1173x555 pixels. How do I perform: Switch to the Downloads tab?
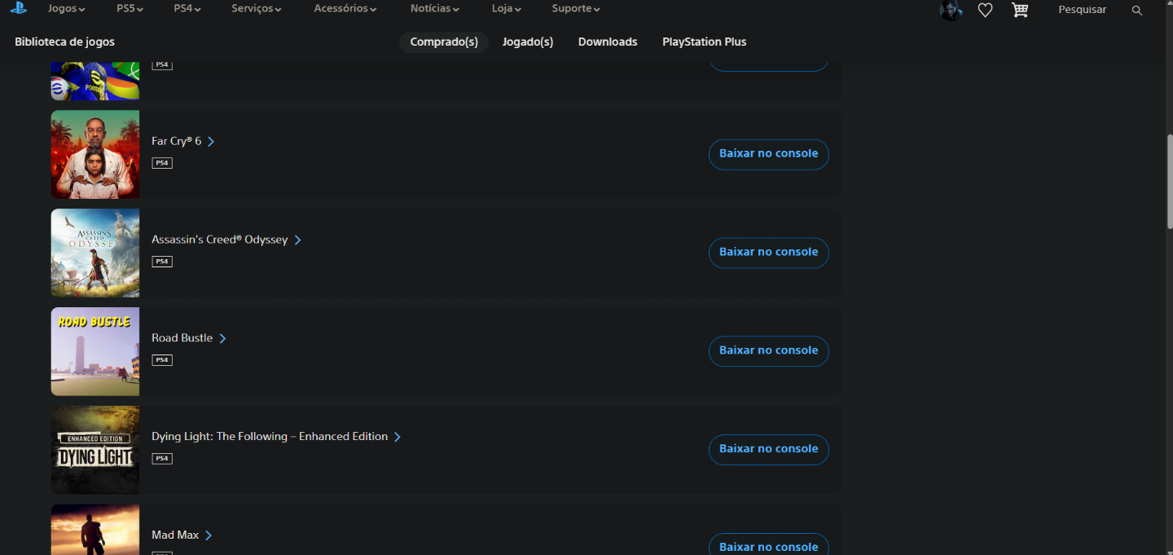tap(608, 42)
